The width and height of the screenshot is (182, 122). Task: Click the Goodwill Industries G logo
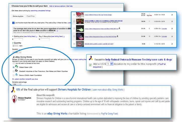[17, 71]
